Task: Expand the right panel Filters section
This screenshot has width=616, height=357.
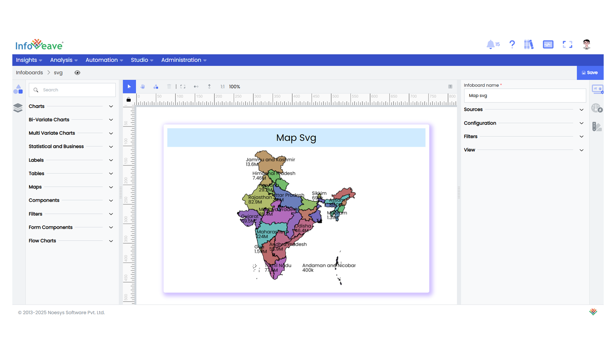Action: [x=524, y=137]
